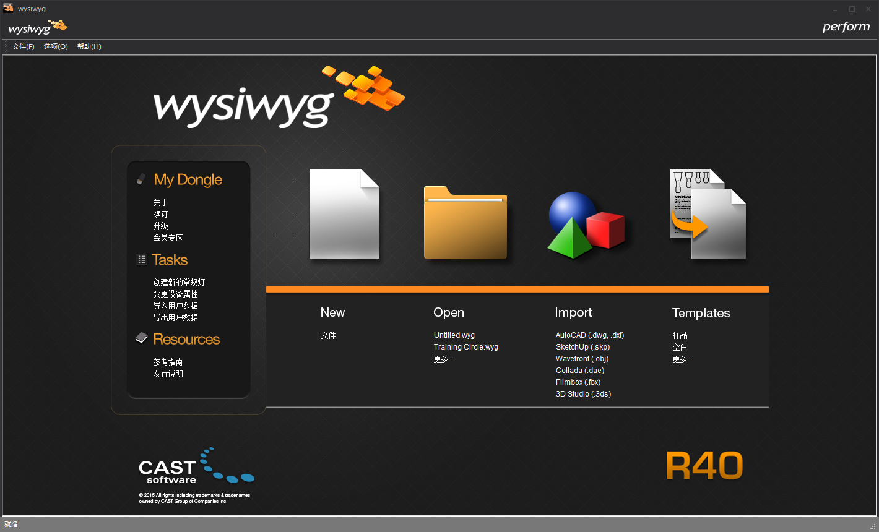879x532 pixels.
Task: Open recent file Training Circle.wyg
Action: pyautogui.click(x=466, y=347)
